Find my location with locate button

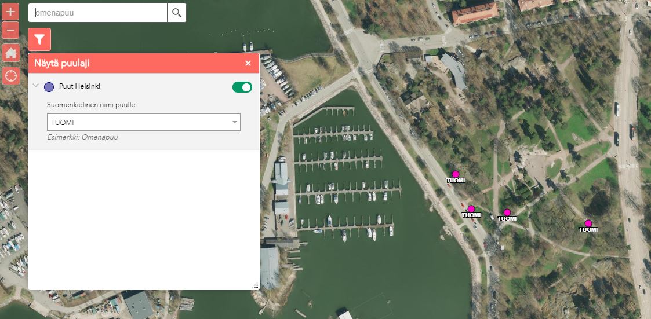point(10,75)
